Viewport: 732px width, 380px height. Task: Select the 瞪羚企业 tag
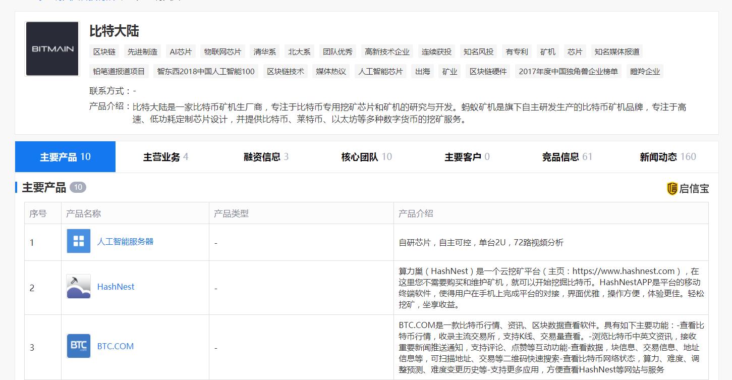click(645, 71)
